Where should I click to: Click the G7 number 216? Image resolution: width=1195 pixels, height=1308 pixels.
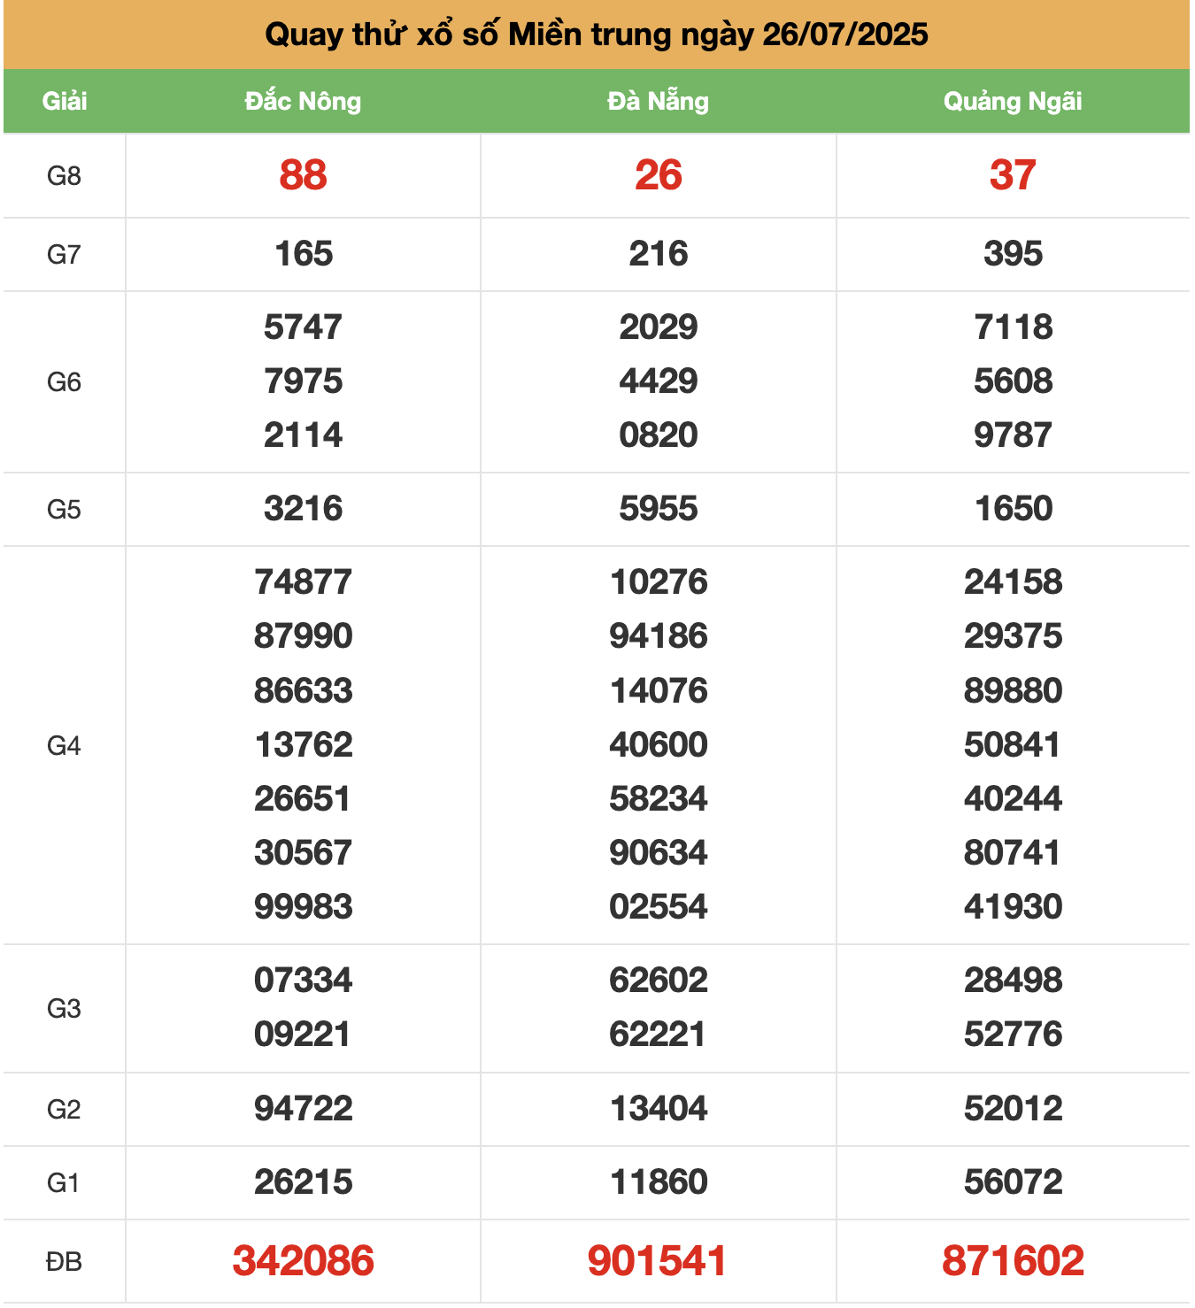658,254
